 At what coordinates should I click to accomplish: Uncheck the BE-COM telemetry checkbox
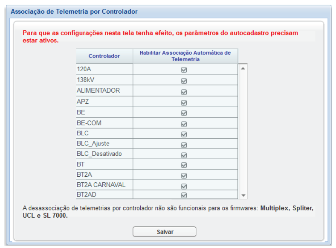(184, 124)
